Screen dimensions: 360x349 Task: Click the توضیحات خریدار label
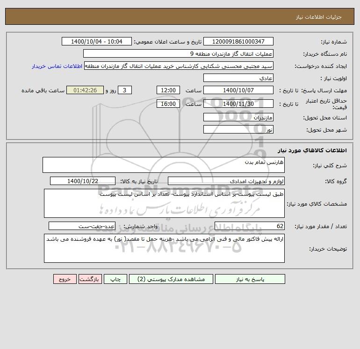(328, 249)
